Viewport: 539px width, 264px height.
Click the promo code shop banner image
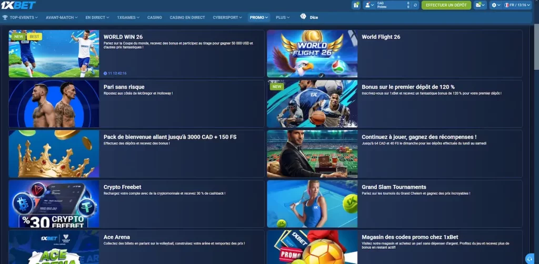tap(312, 247)
